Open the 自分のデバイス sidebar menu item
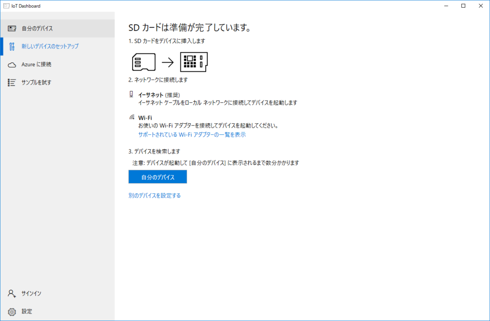Viewport: 490px width, 321px height. click(57, 28)
